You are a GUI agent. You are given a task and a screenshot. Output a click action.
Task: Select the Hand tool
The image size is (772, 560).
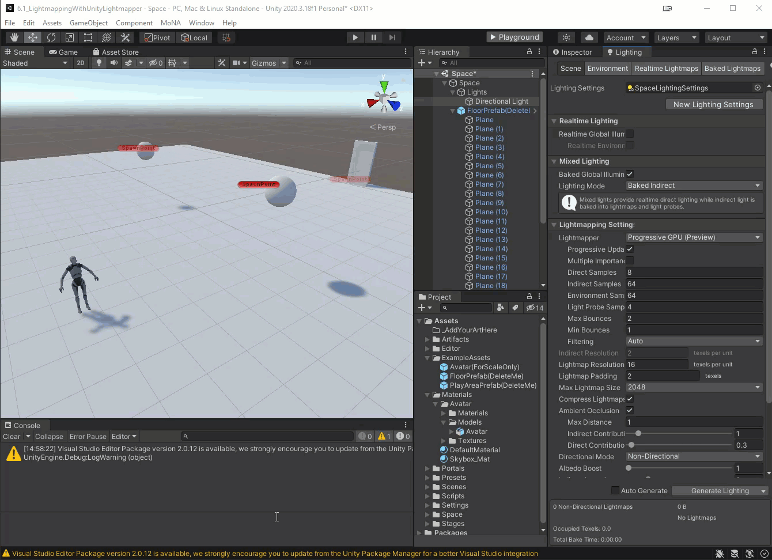click(x=14, y=37)
